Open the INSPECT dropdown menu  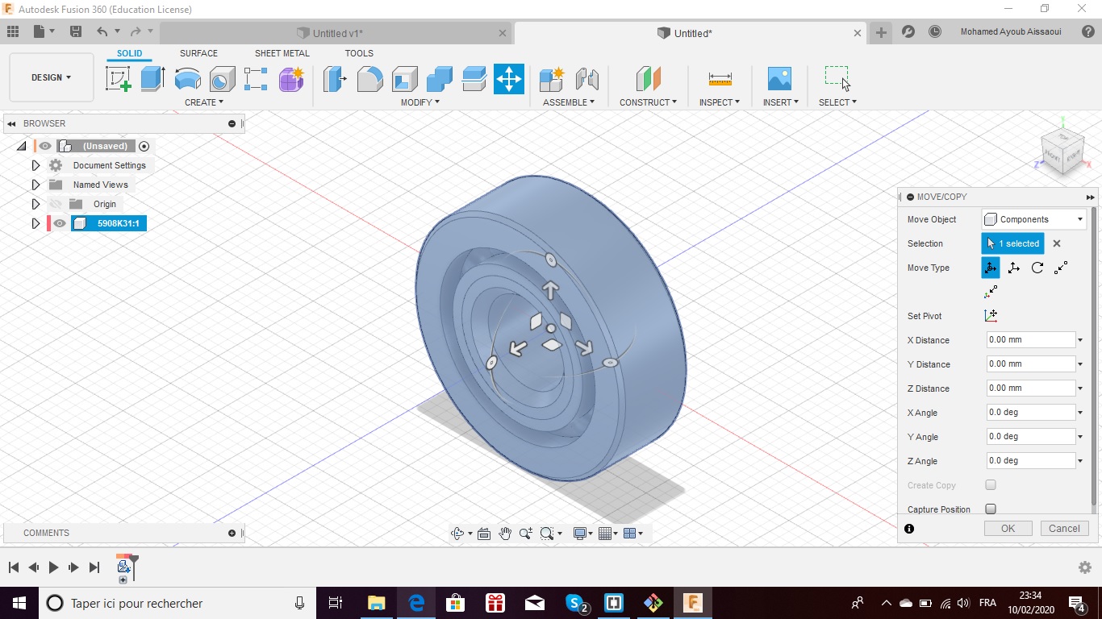point(720,102)
